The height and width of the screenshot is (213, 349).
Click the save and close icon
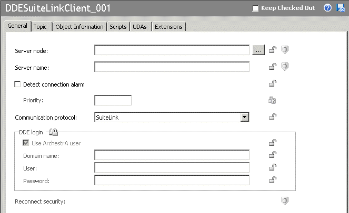(341, 8)
